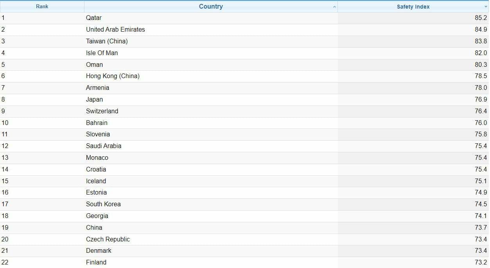
Task: Sort by Country column header
Action: [211, 6]
